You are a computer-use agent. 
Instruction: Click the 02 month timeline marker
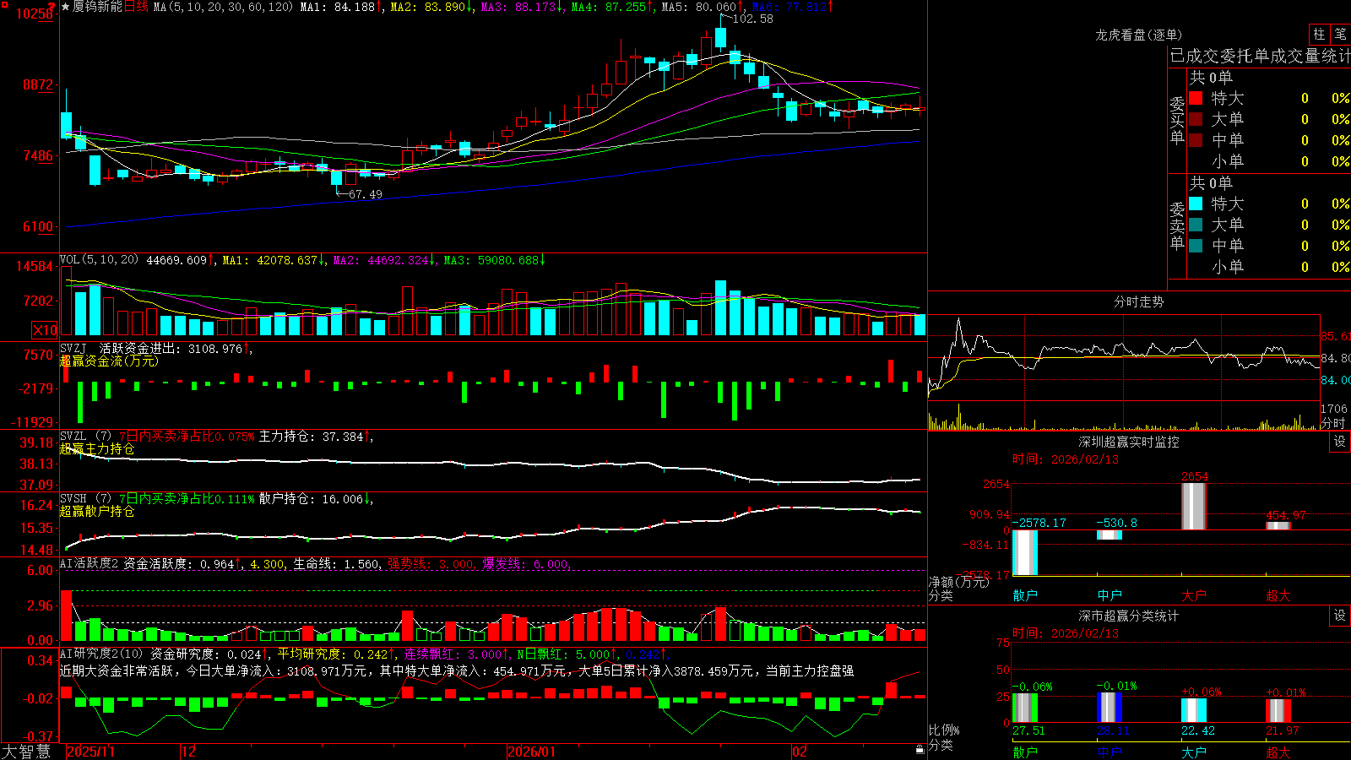pyautogui.click(x=800, y=752)
